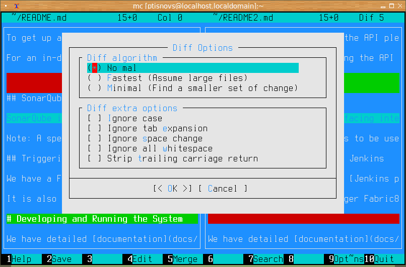This screenshot has height=267, width=406.
Task: Click the ~/README2.md file name header
Action: [243, 18]
